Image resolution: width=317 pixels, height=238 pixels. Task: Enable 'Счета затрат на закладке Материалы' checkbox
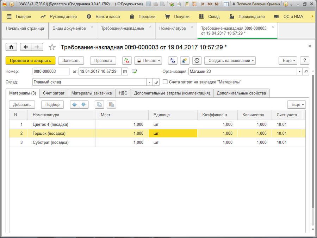coord(165,82)
